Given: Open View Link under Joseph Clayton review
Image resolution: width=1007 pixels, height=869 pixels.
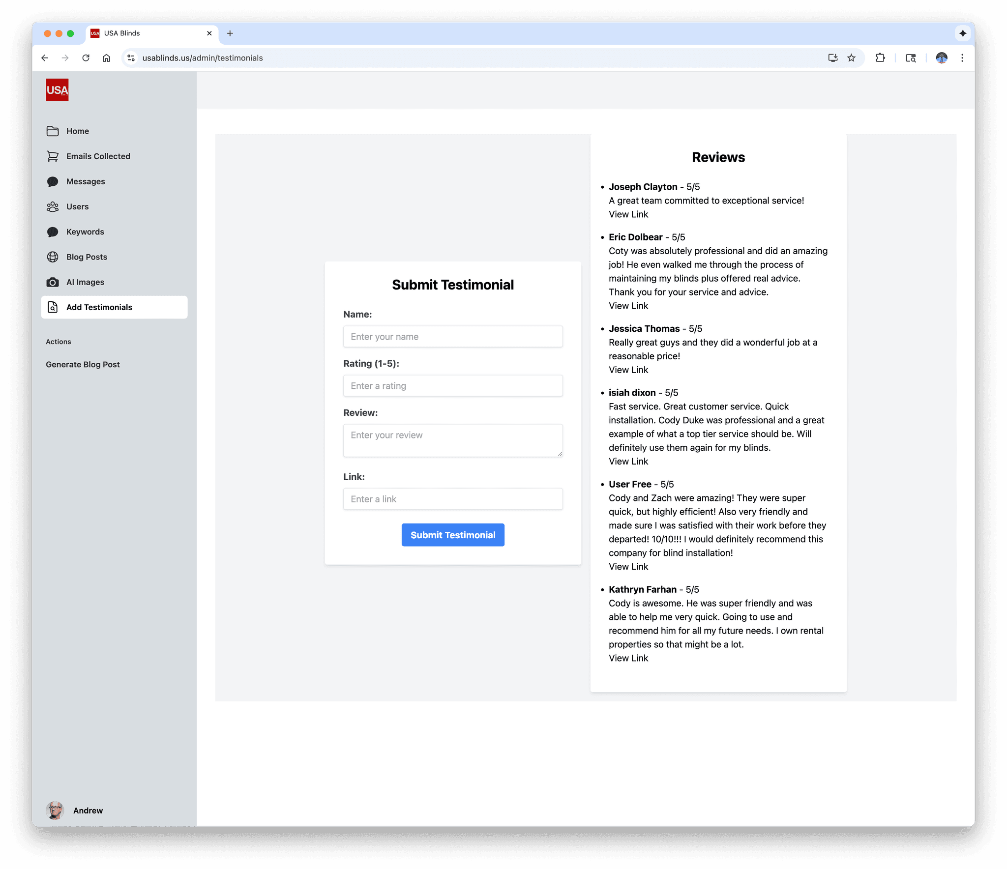Looking at the screenshot, I should tap(628, 214).
